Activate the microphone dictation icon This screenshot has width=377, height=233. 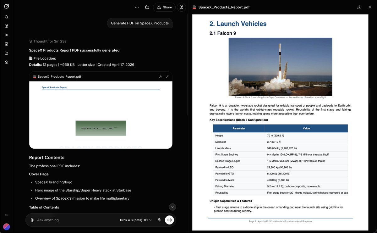coord(159,219)
